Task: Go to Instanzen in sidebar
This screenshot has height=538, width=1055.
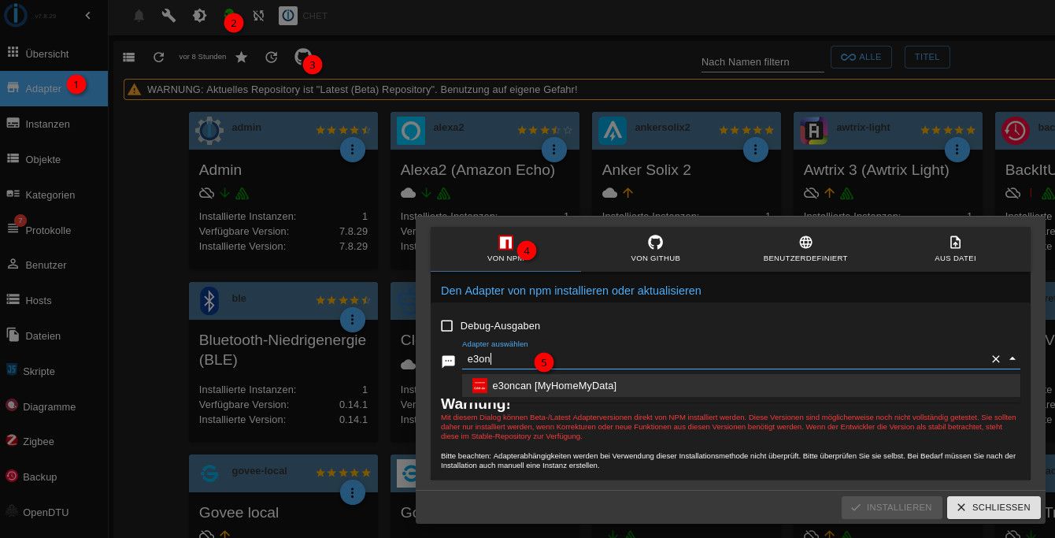Action: 54,124
